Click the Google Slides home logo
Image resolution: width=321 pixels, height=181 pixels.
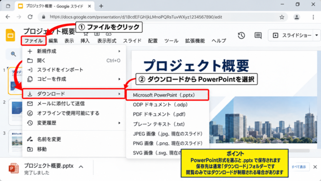pyautogui.click(x=10, y=35)
